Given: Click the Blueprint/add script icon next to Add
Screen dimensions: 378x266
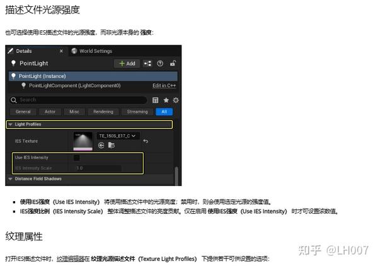Looking at the screenshot, I should coord(147,64).
